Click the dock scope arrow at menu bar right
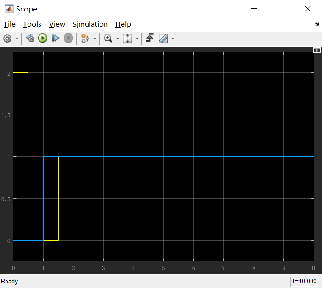 click(x=317, y=24)
